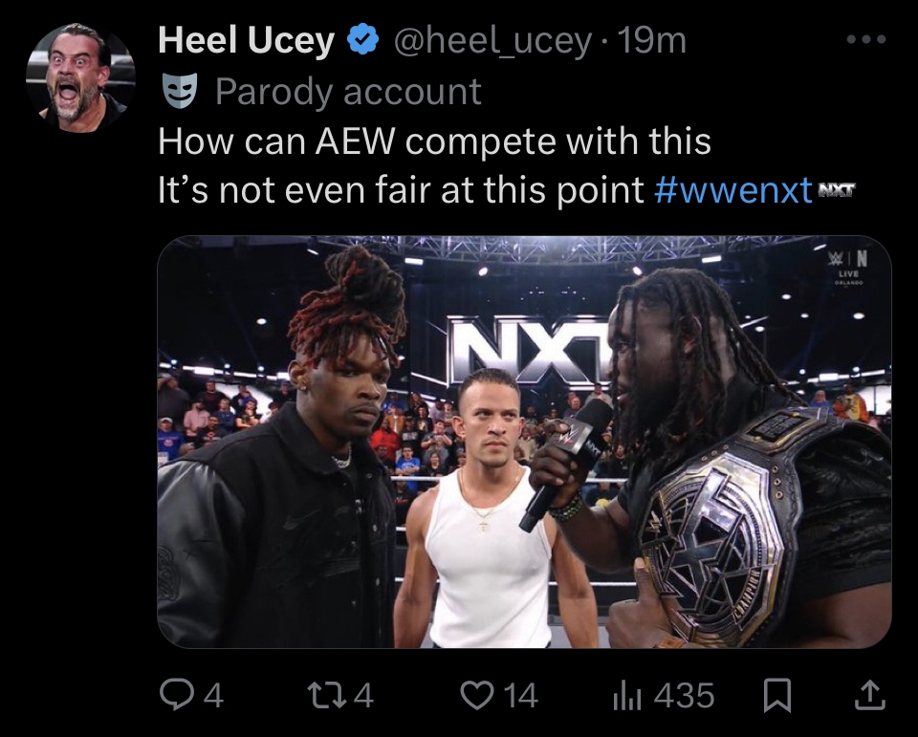Screen dimensions: 918x737
Task: Click the blue verified checkmark badge
Action: click(x=363, y=40)
